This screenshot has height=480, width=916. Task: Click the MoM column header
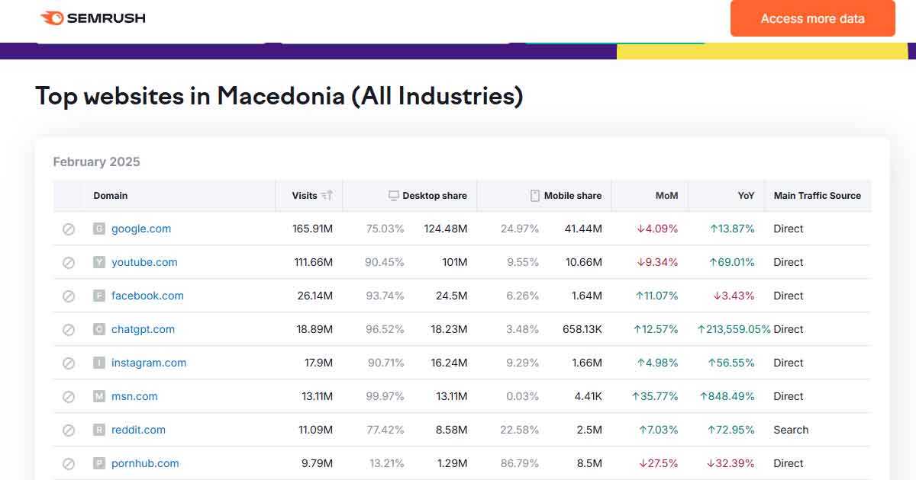click(666, 196)
